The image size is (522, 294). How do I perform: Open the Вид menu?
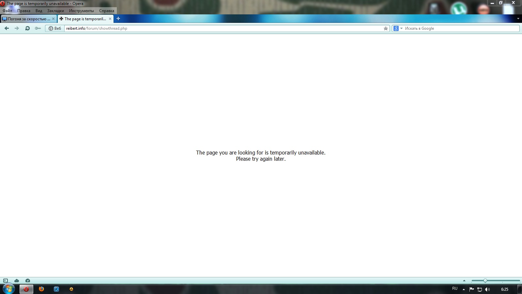click(x=39, y=11)
